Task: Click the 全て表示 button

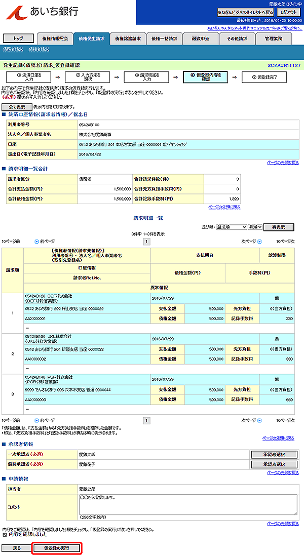Action: [17, 107]
